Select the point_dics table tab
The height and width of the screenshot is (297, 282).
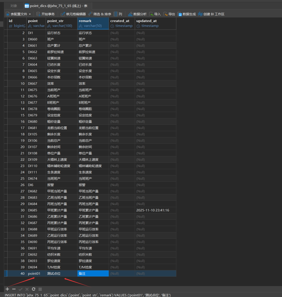(58, 6)
